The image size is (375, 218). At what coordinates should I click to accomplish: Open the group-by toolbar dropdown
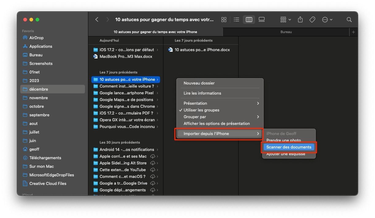click(285, 20)
